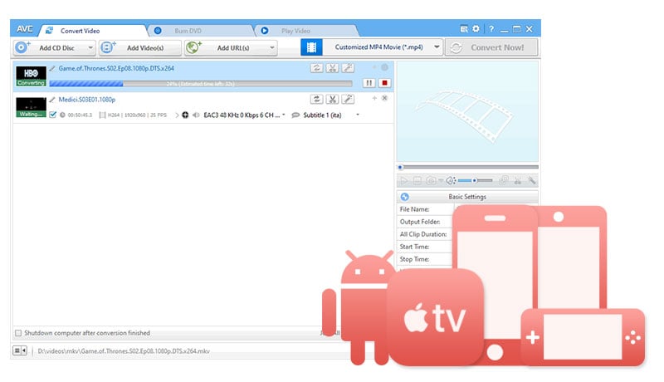Open the Customized MP4 Movie format dropdown

(x=437, y=47)
